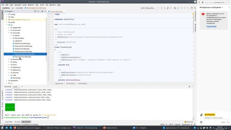231x130 pixels.
Task: Open Search Everywhere magnifier icon
Action: pos(195,8)
